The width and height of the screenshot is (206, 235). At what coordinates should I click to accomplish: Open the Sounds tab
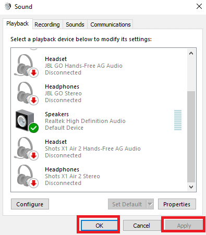pyautogui.click(x=75, y=24)
